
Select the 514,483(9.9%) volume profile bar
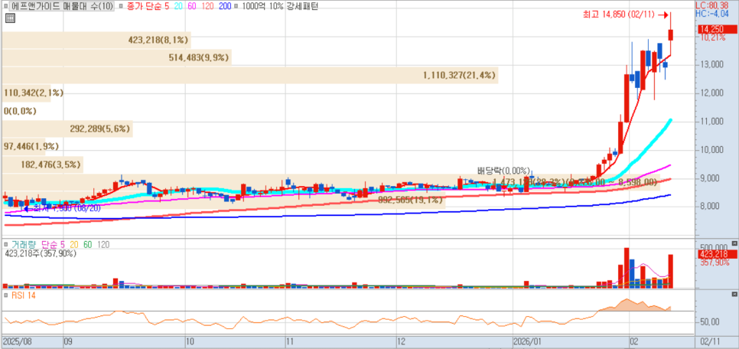[117, 57]
